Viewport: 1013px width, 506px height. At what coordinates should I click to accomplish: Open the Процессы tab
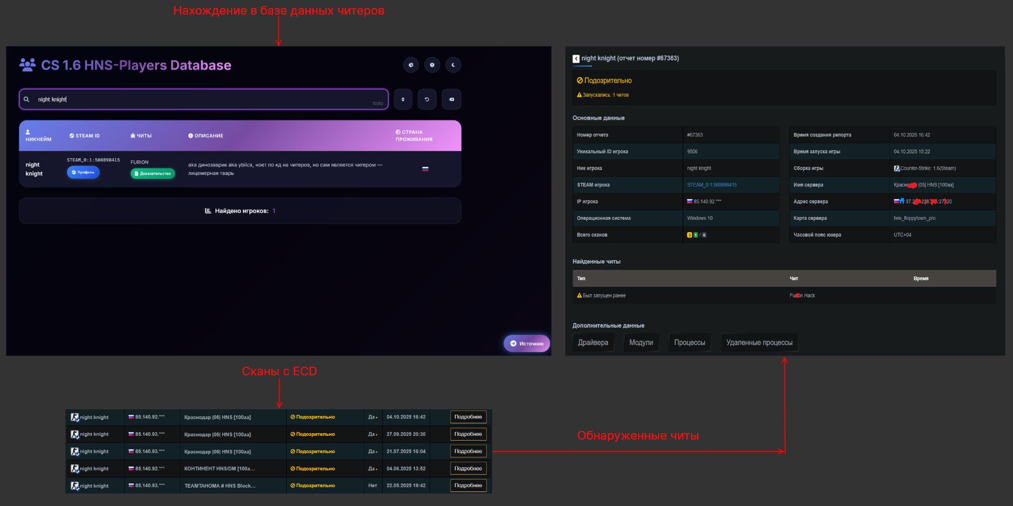click(x=689, y=343)
